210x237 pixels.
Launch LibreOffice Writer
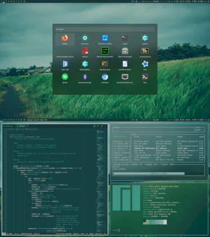[x=125, y=65]
